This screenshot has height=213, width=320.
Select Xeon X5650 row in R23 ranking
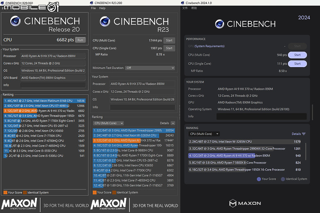point(134,165)
